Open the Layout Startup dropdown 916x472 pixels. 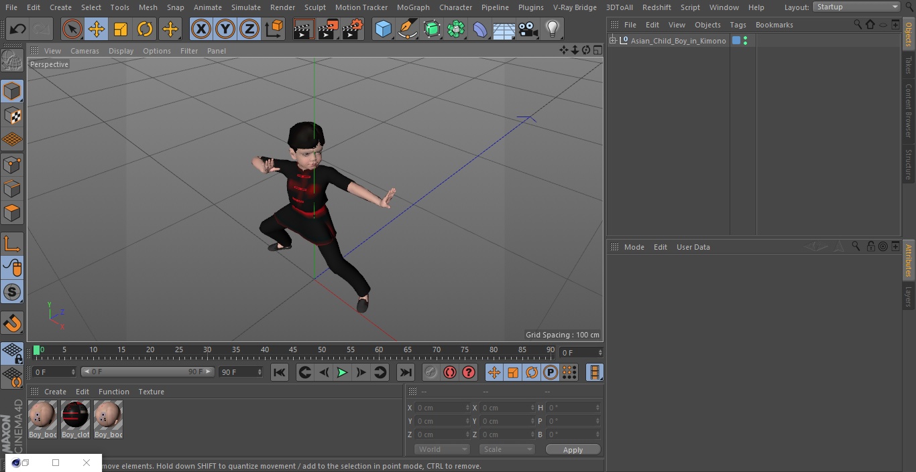(856, 7)
